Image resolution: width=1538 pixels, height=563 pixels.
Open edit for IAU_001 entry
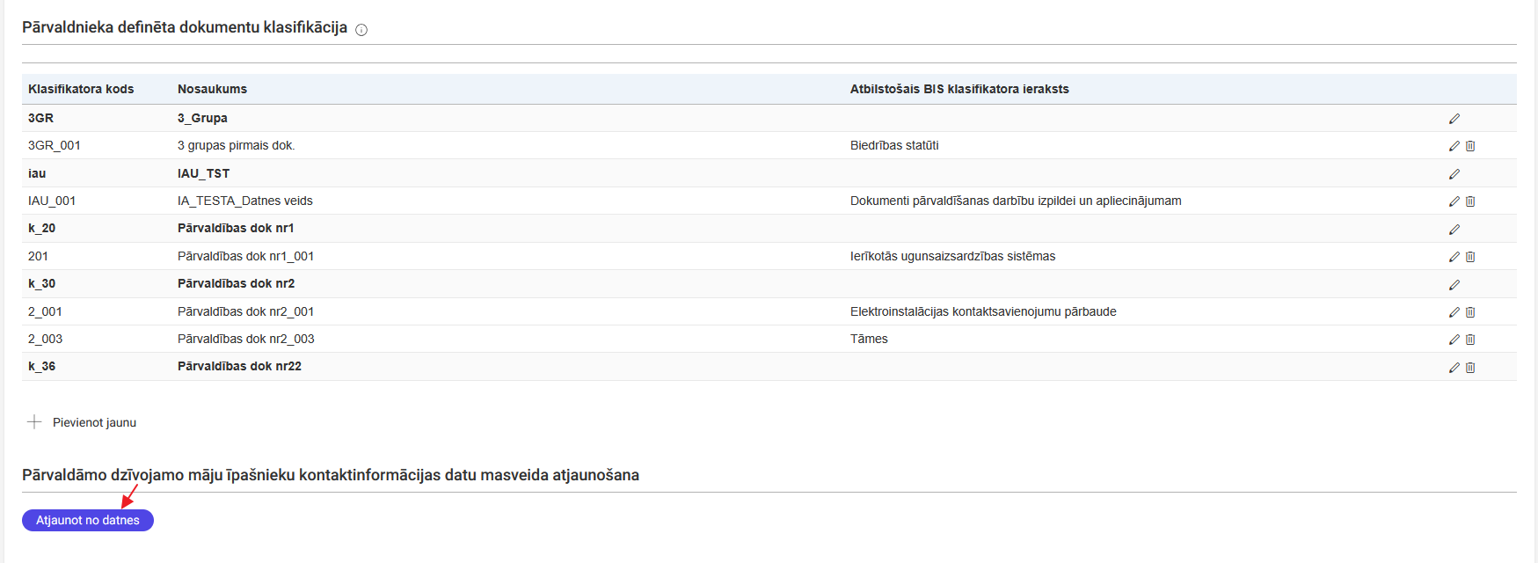pos(1454,201)
